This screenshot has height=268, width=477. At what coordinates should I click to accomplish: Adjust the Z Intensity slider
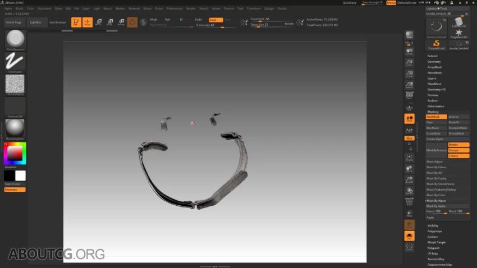tap(216, 26)
